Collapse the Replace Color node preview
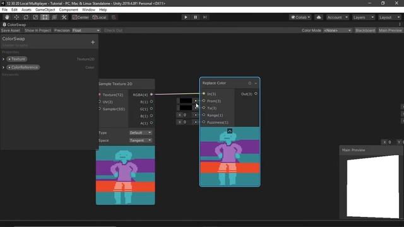 pos(230,131)
